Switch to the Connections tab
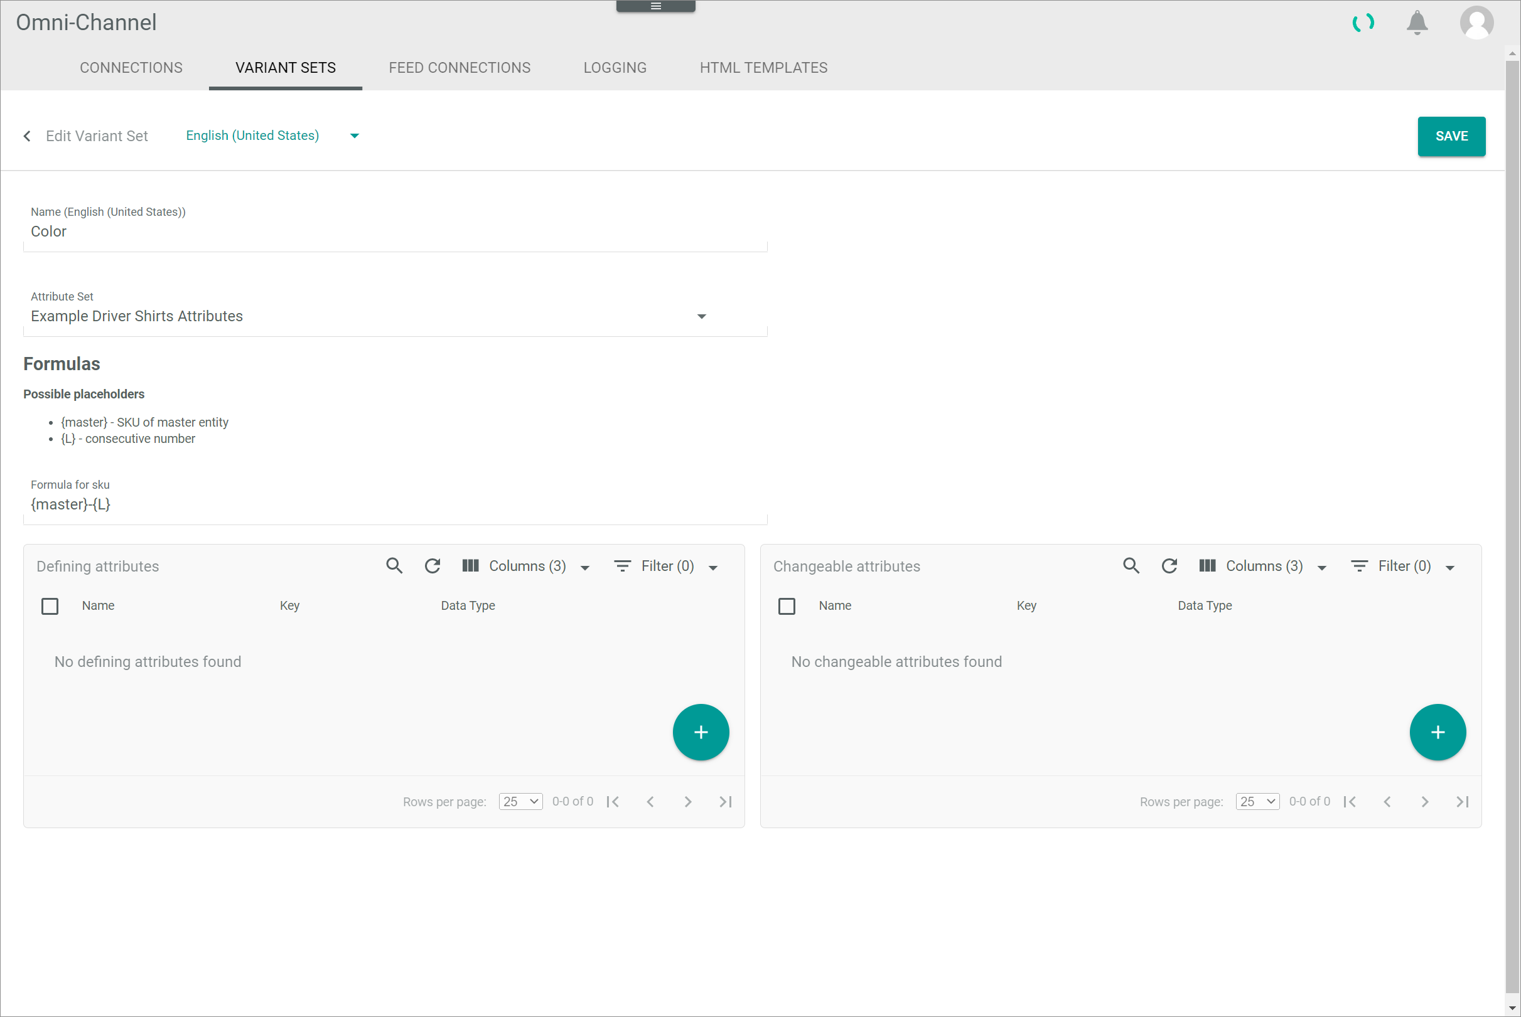 131,68
